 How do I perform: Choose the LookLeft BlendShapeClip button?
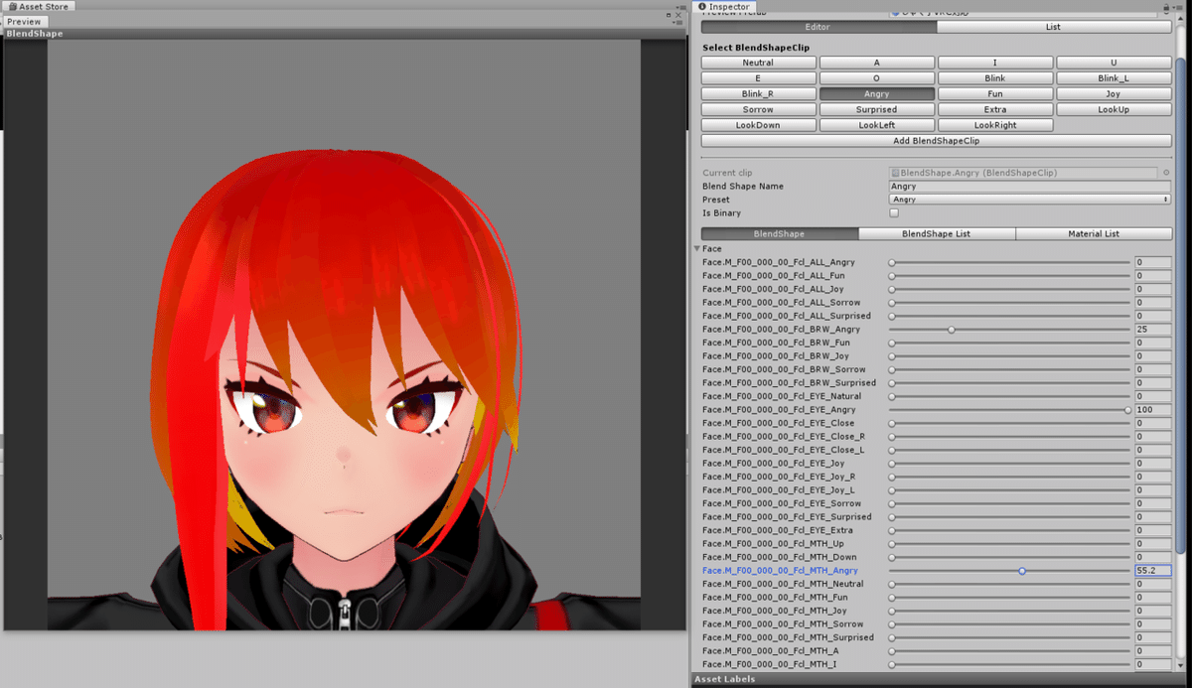(x=876, y=126)
